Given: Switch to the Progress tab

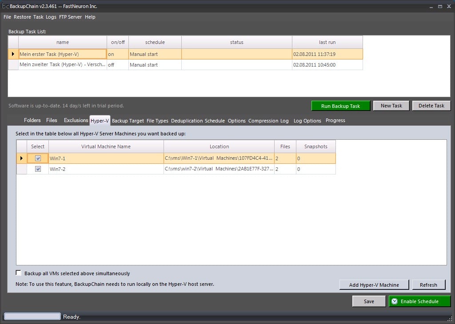Looking at the screenshot, I should point(335,120).
